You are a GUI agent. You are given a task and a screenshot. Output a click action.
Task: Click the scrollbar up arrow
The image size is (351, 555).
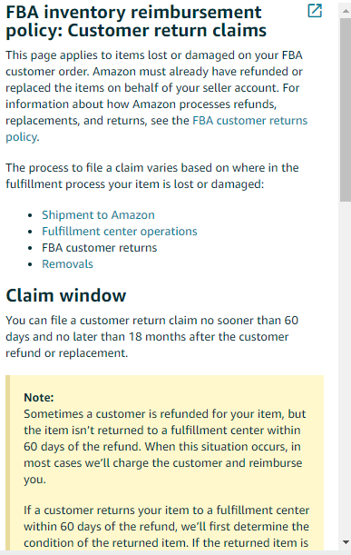point(346,11)
